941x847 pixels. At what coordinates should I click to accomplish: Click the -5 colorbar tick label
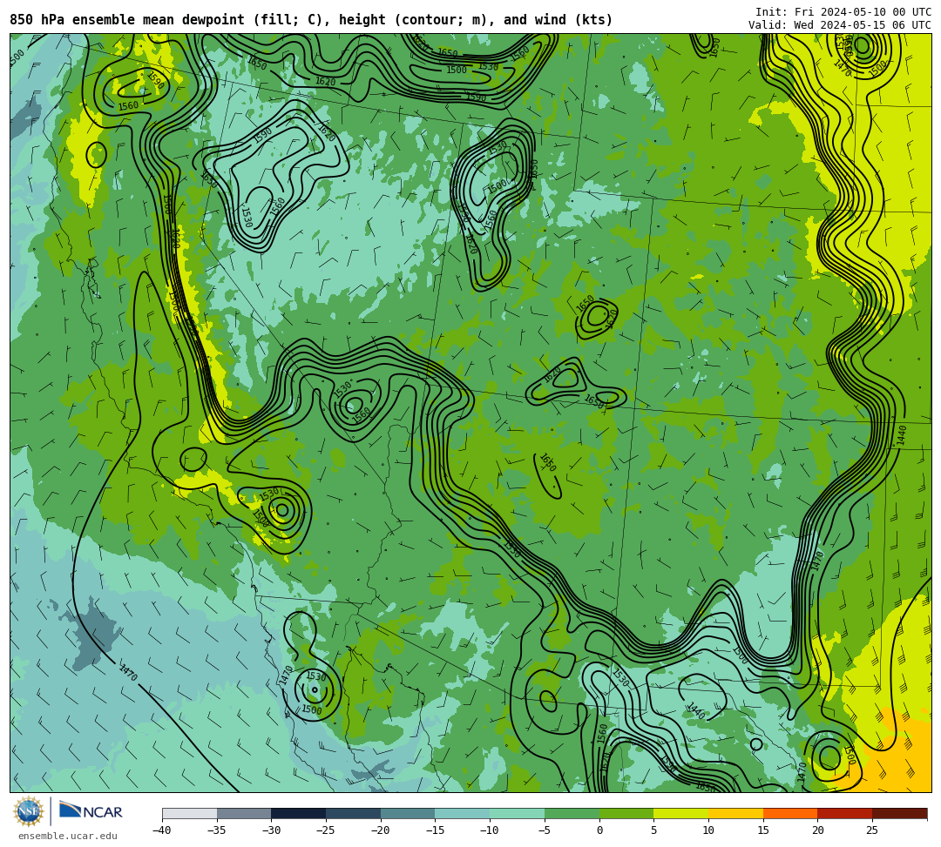click(545, 830)
